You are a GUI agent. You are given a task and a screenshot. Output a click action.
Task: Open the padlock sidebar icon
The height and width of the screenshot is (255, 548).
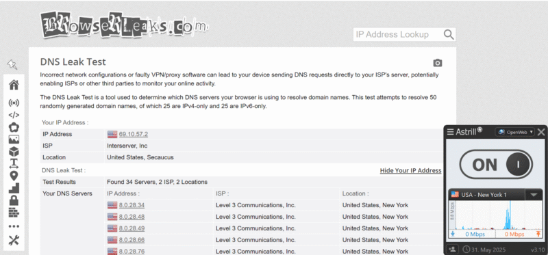coord(14,200)
